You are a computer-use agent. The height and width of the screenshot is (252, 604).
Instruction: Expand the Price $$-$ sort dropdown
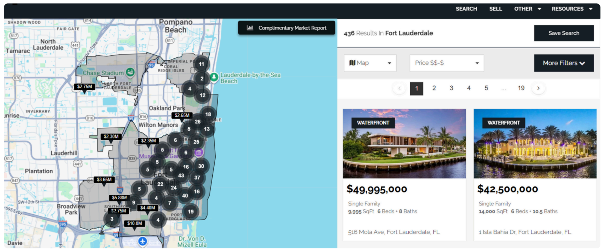[x=447, y=63]
